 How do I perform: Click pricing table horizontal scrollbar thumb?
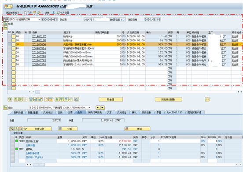point(39,165)
